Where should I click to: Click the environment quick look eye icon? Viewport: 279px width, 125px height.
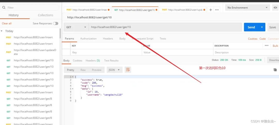point(275,7)
